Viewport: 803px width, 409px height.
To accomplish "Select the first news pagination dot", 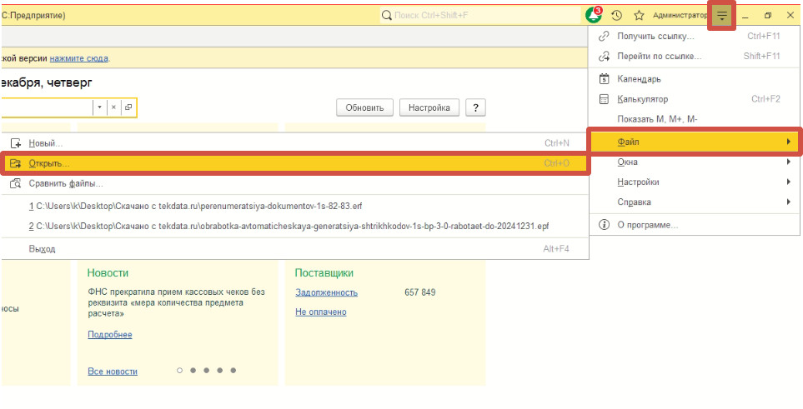I will tap(180, 370).
